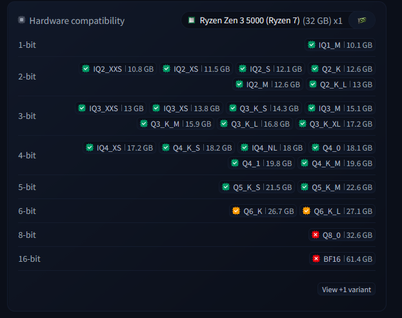Select the IQ4_NL 18 GB variant

tap(272, 148)
